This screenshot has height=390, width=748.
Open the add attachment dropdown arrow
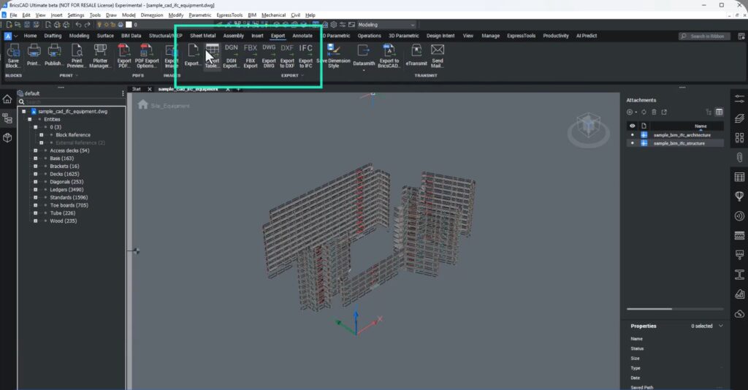pyautogui.click(x=636, y=112)
